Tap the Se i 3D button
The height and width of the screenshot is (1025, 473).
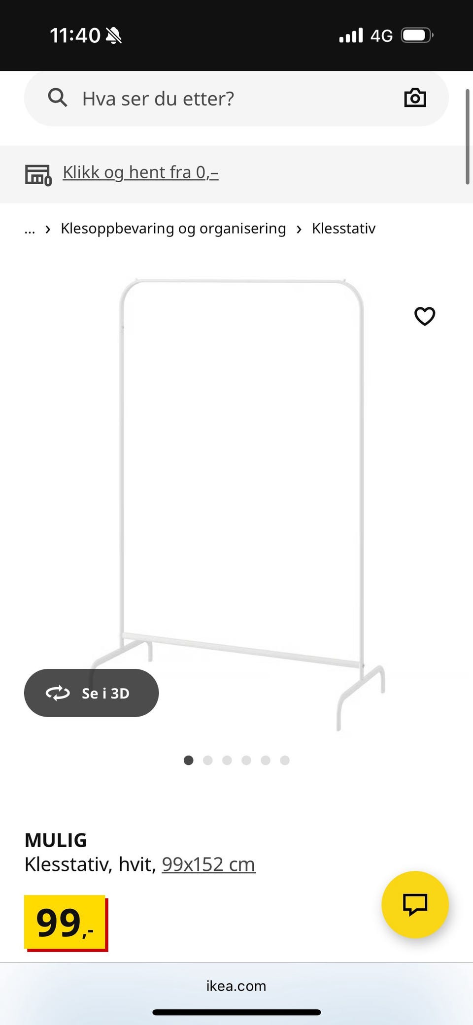click(91, 693)
